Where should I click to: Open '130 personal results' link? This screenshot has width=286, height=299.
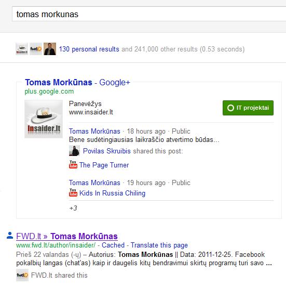tap(89, 49)
